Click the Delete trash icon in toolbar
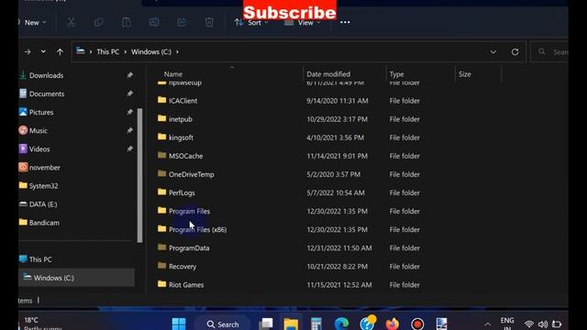587x330 pixels. click(x=209, y=22)
